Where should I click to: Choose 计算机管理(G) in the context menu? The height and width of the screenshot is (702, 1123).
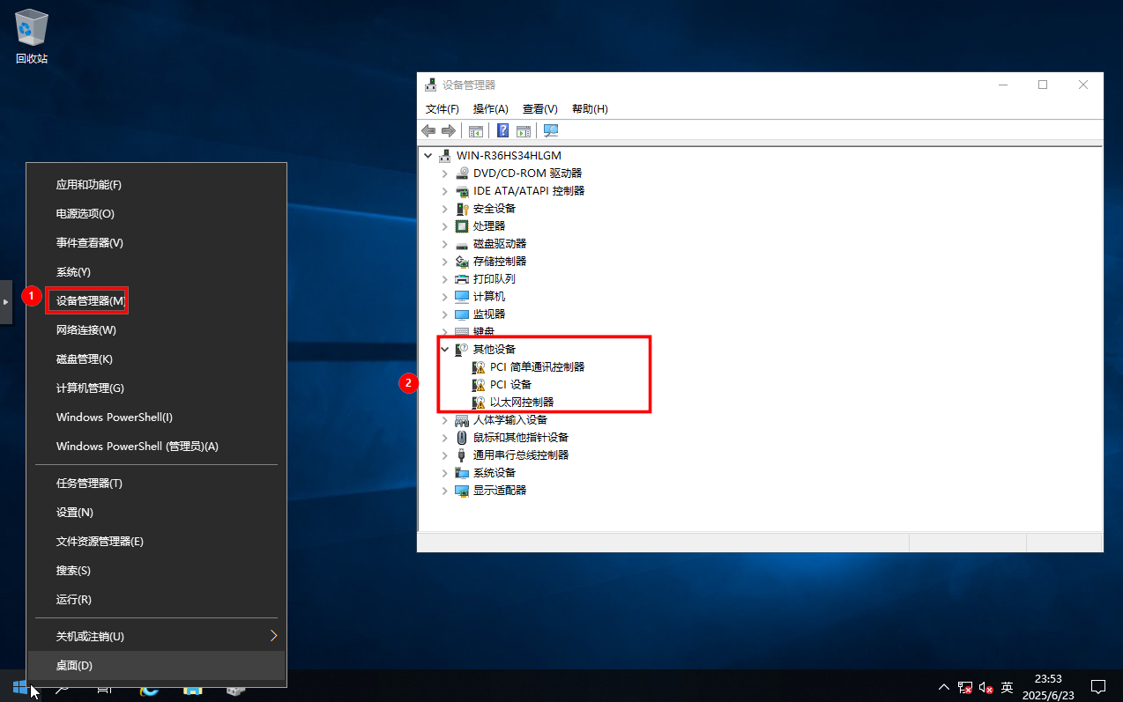tap(156, 388)
